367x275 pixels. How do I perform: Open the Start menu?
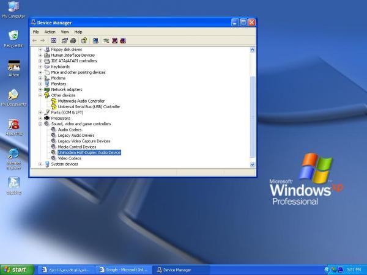[17, 269]
